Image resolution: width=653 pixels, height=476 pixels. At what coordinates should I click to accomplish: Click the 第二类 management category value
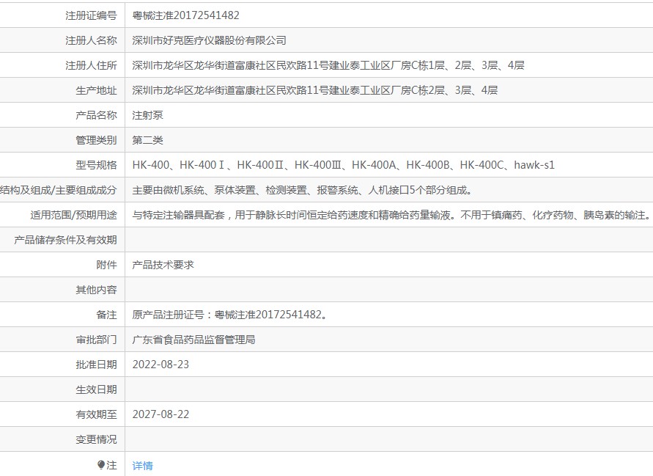pyautogui.click(x=147, y=141)
